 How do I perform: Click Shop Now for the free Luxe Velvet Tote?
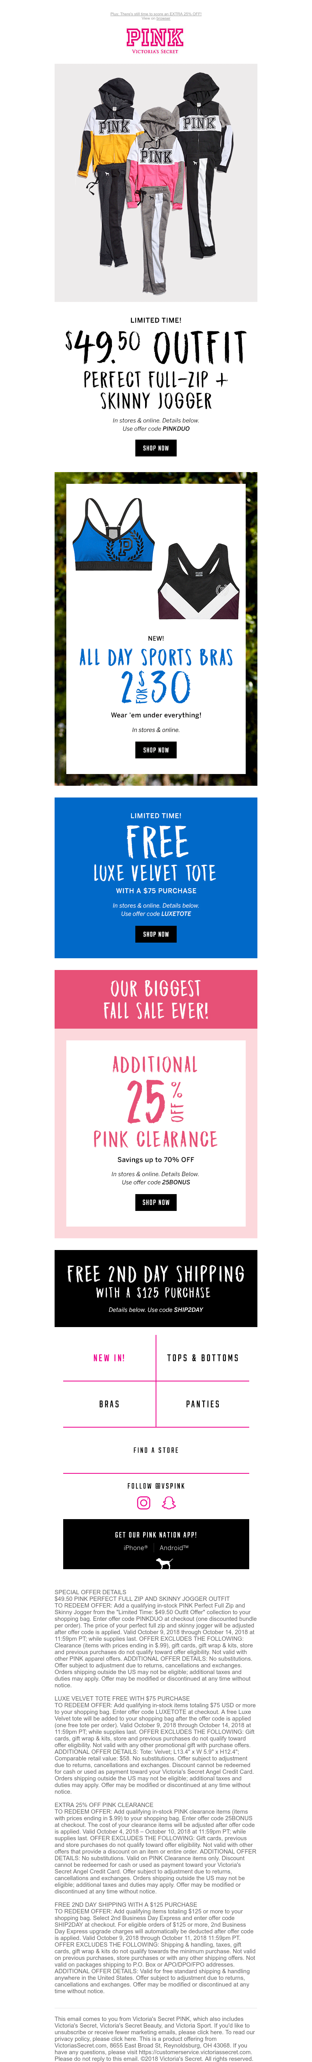pyautogui.click(x=156, y=934)
